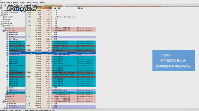Click the TXPlatform.exe process icon

(7, 55)
